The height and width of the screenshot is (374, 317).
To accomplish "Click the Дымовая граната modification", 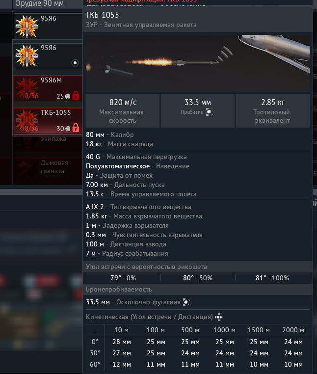I will click(53, 167).
